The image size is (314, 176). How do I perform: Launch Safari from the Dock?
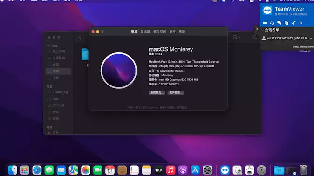pos(37,170)
